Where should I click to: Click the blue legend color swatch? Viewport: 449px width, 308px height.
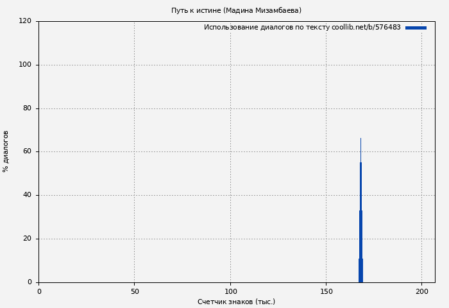[x=416, y=28]
